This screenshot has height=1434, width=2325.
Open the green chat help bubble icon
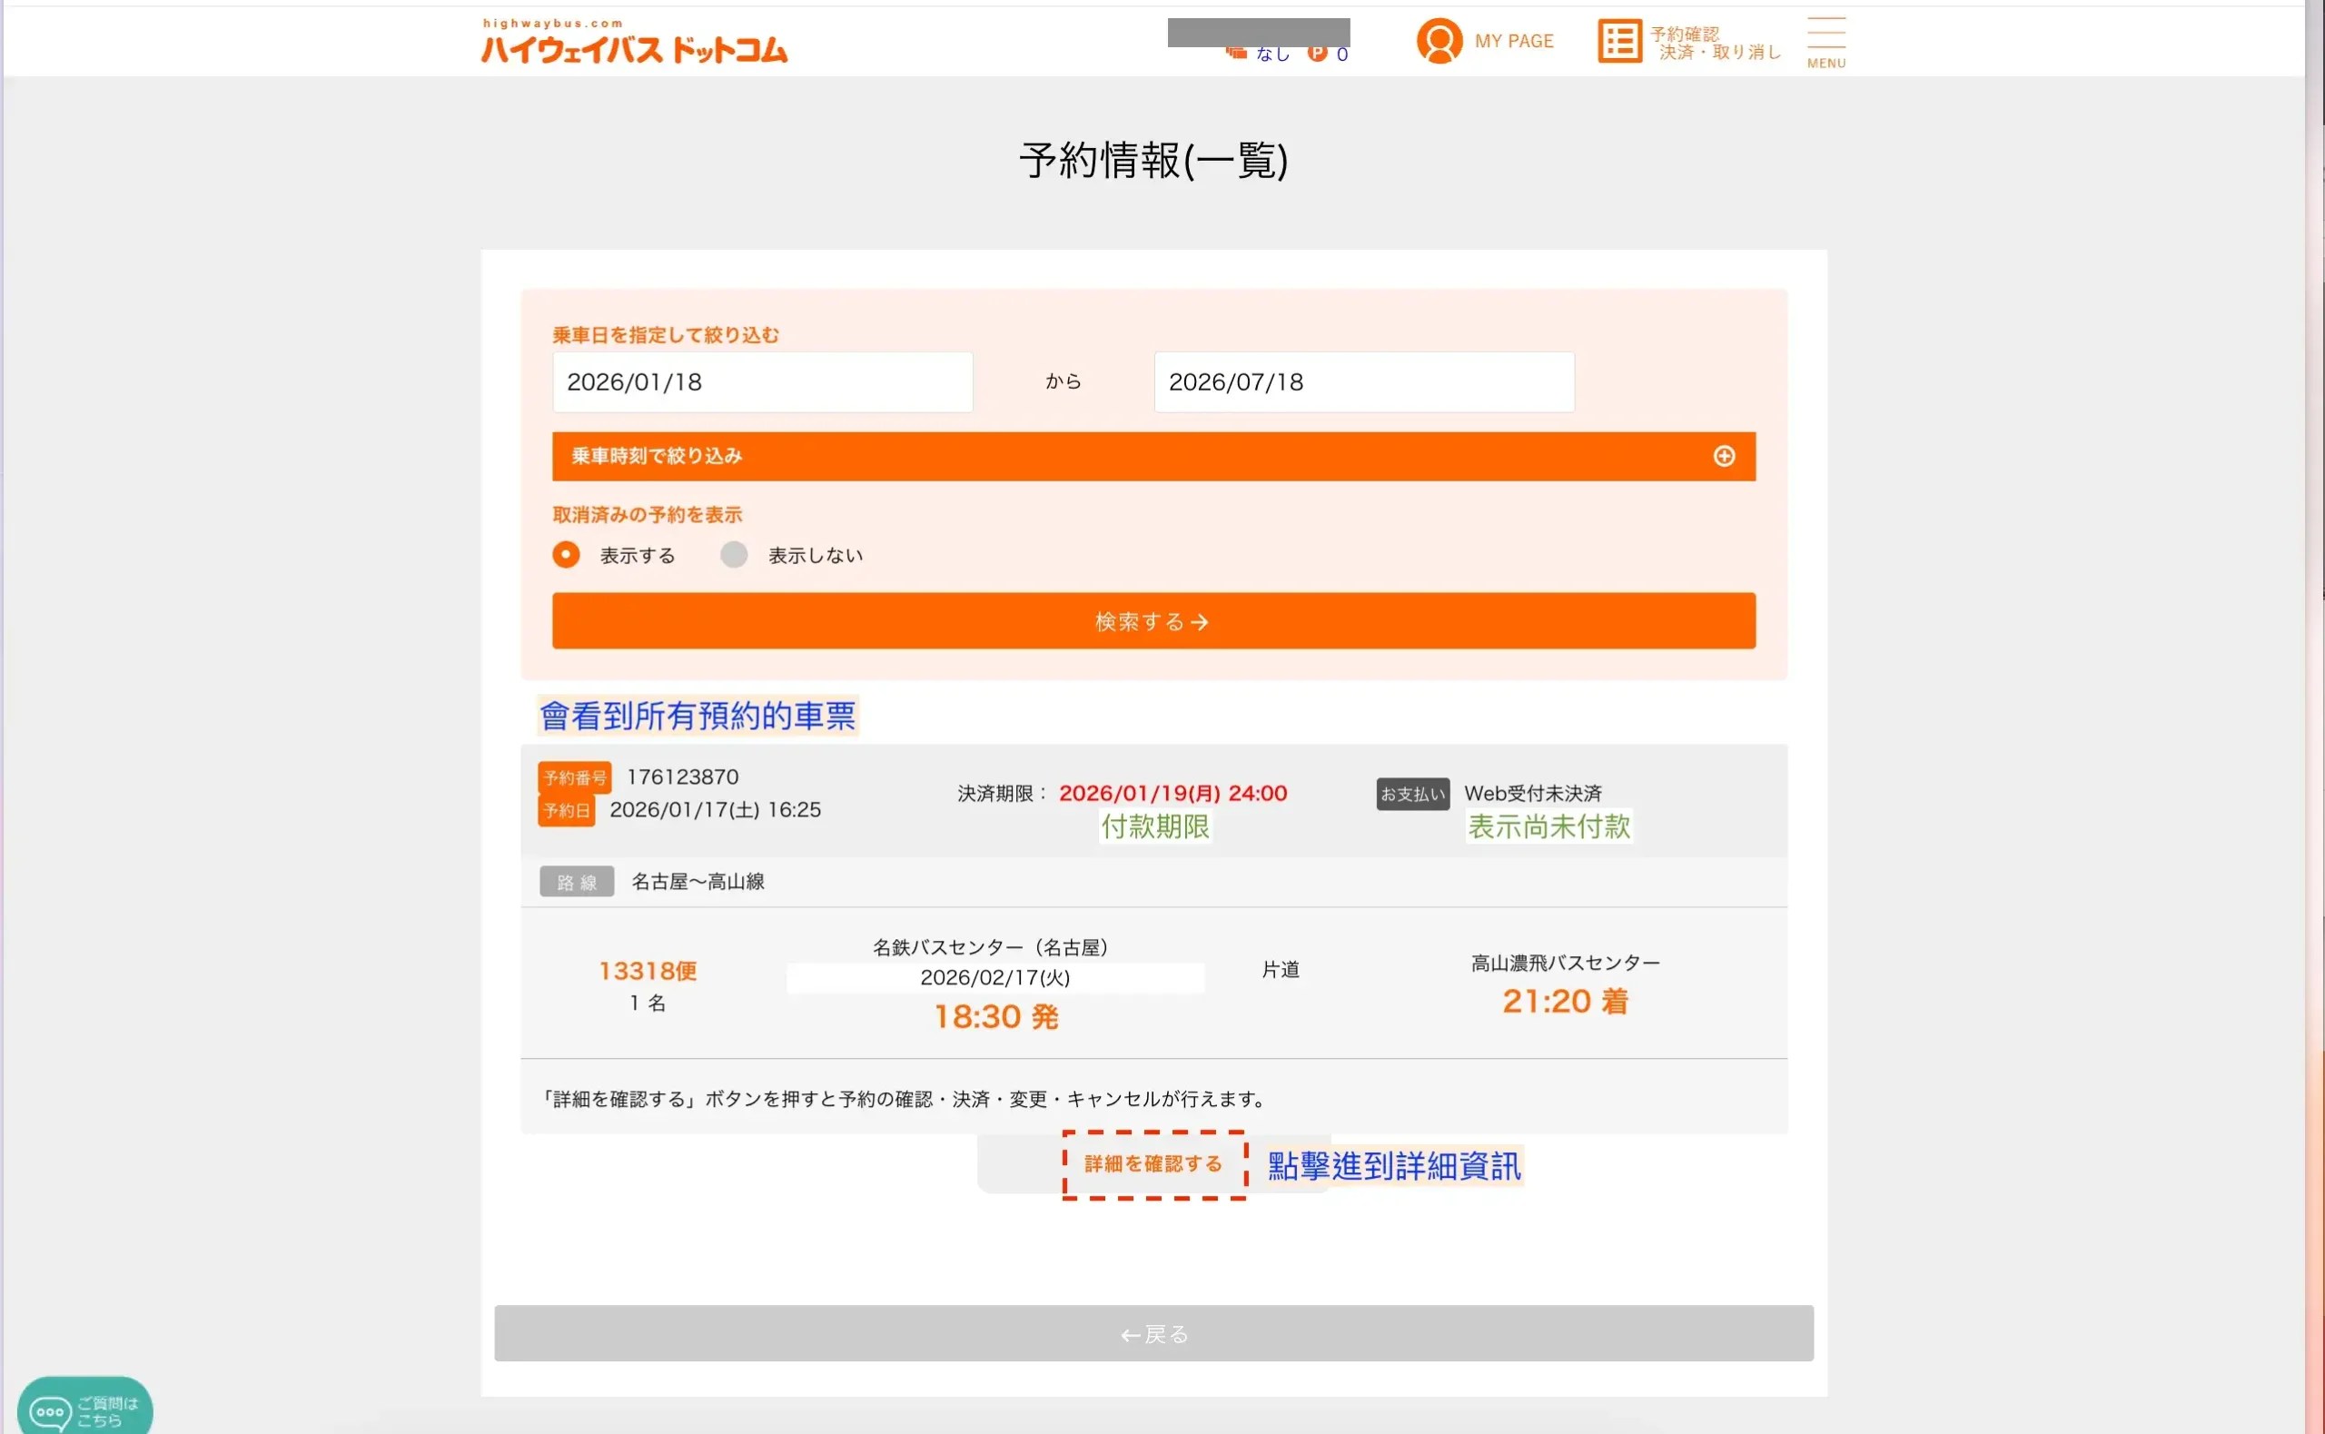51,1411
